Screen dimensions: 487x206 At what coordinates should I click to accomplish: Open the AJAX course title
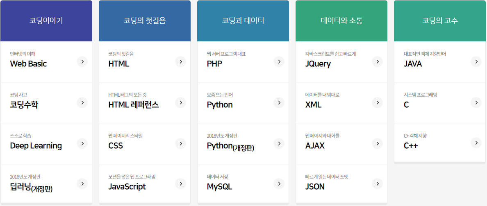315,145
